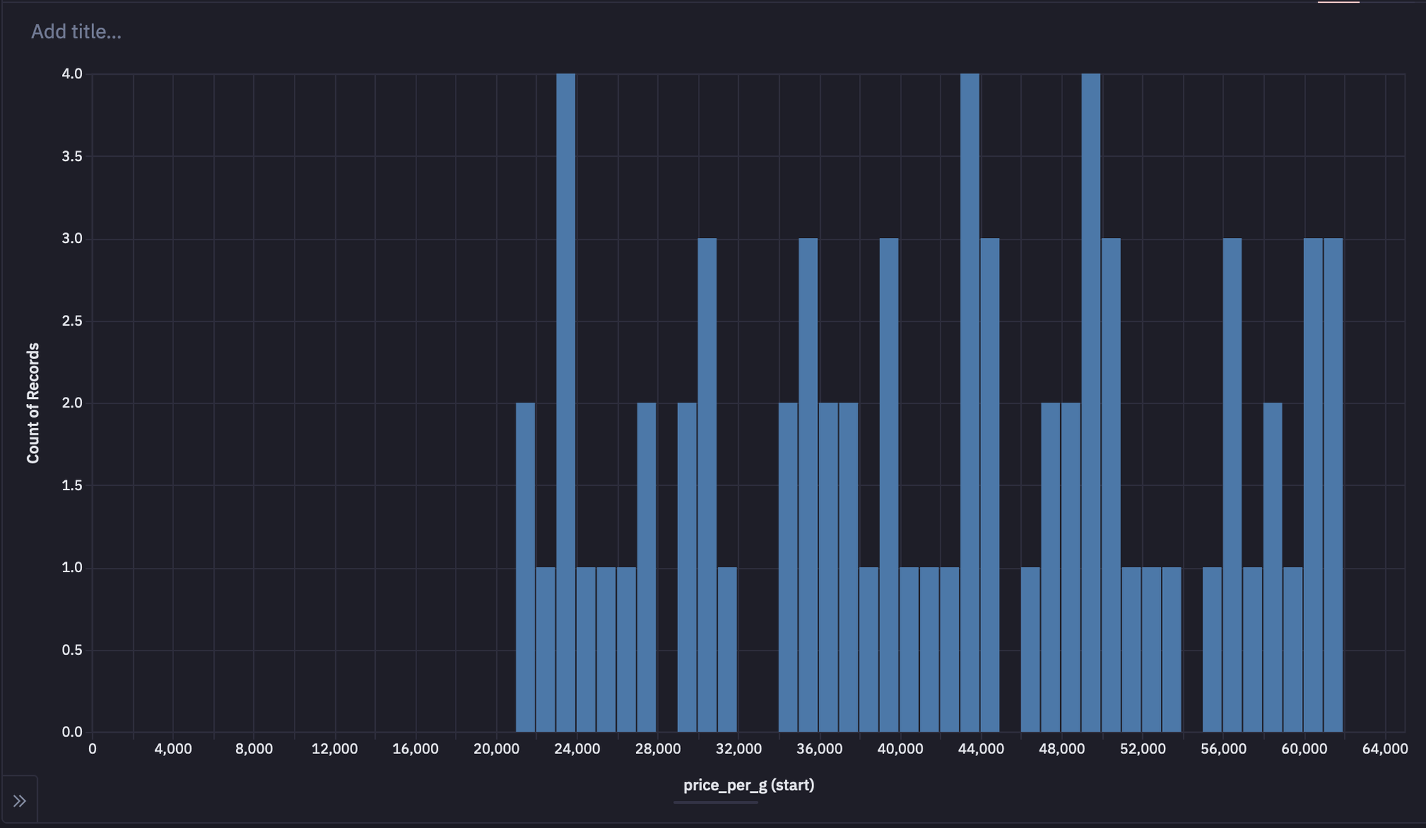Select the height-1 bar just left of 32,000
This screenshot has height=828, width=1426.
pyautogui.click(x=727, y=649)
